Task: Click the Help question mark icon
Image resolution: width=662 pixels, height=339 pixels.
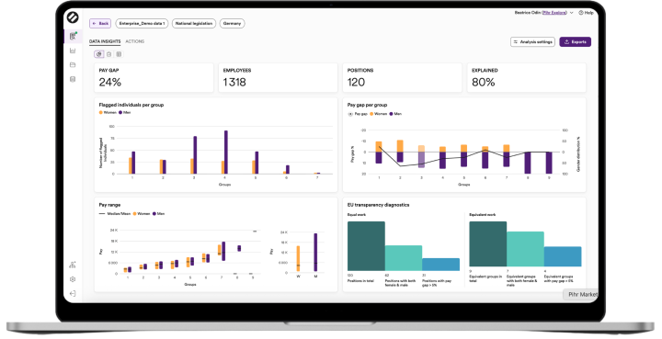Action: click(581, 13)
